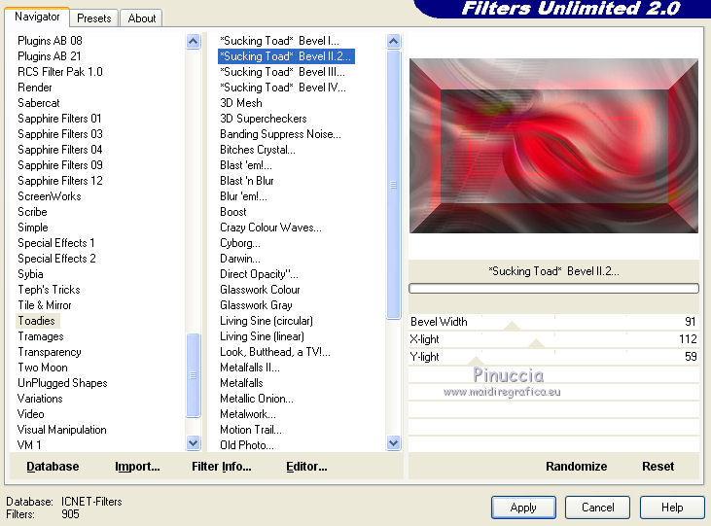Select Banding Suppress Noise... filter
This screenshot has height=526, width=711.
coord(280,134)
